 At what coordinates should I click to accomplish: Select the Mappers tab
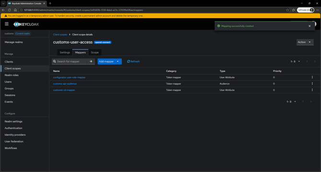point(80,53)
